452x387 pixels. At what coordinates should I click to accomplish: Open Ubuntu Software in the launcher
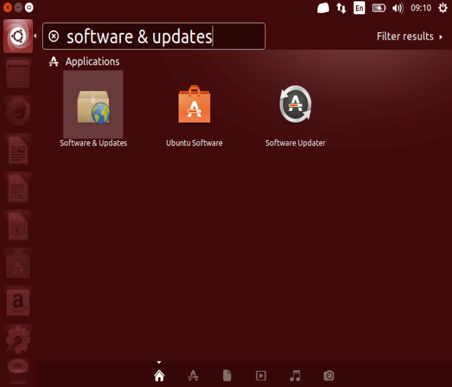(x=18, y=264)
